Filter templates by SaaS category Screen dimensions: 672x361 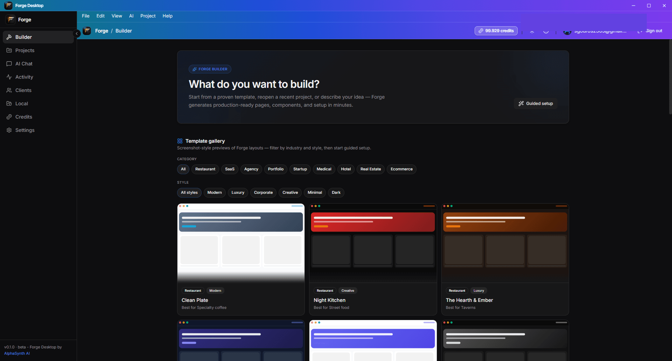[230, 169]
